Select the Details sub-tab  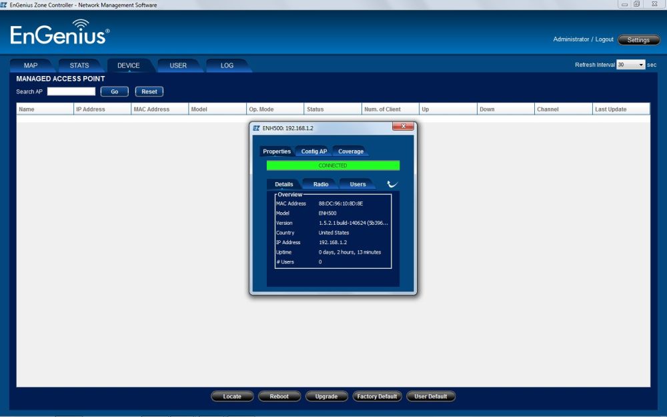point(283,184)
